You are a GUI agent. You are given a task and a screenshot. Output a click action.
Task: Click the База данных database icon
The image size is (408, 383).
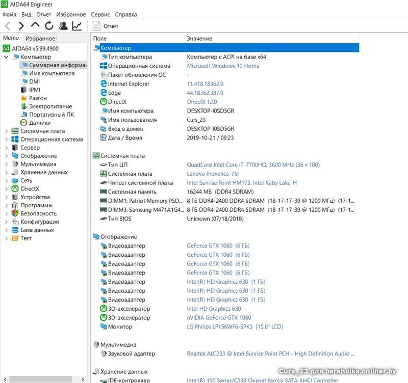tap(15, 230)
